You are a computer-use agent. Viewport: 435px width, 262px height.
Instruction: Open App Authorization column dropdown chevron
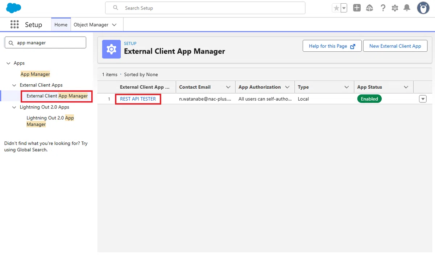point(287,87)
